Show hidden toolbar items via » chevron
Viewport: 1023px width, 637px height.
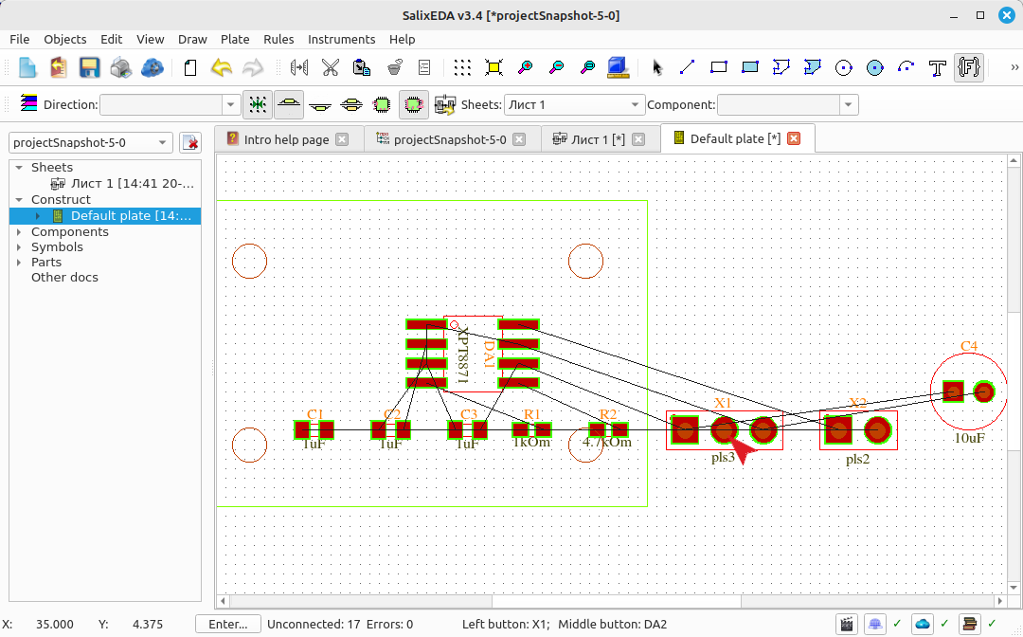(x=1014, y=67)
